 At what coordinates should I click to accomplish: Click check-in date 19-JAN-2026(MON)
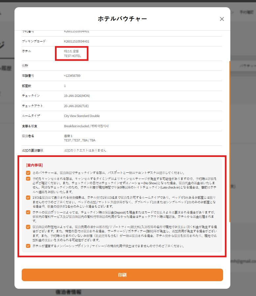pyautogui.click(x=77, y=96)
